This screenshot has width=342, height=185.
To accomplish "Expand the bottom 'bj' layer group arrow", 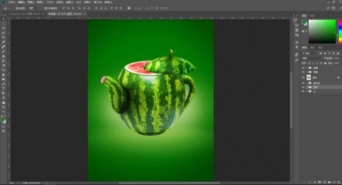I will 307,92.
